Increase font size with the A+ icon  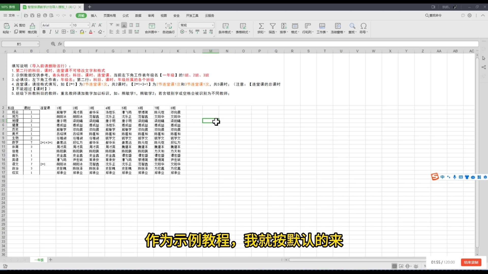point(94,25)
